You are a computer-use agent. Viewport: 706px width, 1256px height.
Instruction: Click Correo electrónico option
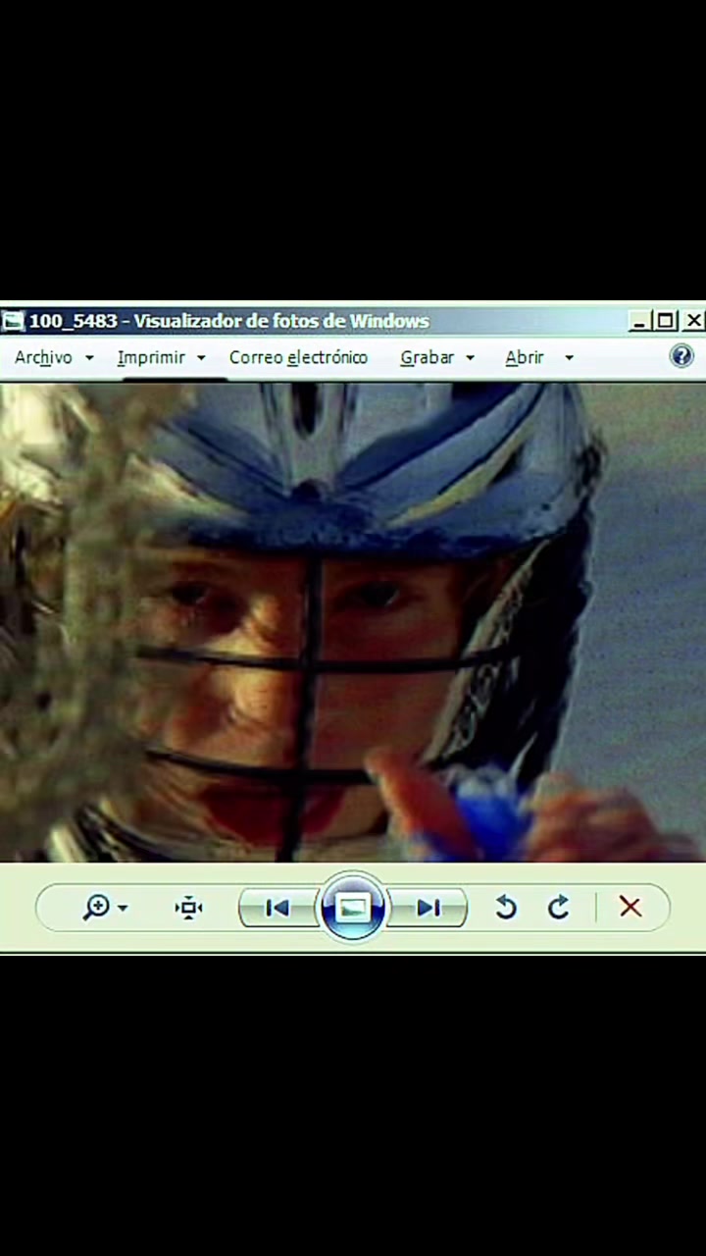[298, 357]
